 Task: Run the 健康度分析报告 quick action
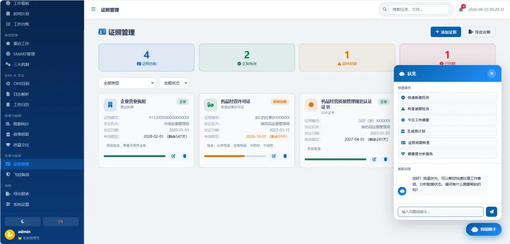click(447, 154)
